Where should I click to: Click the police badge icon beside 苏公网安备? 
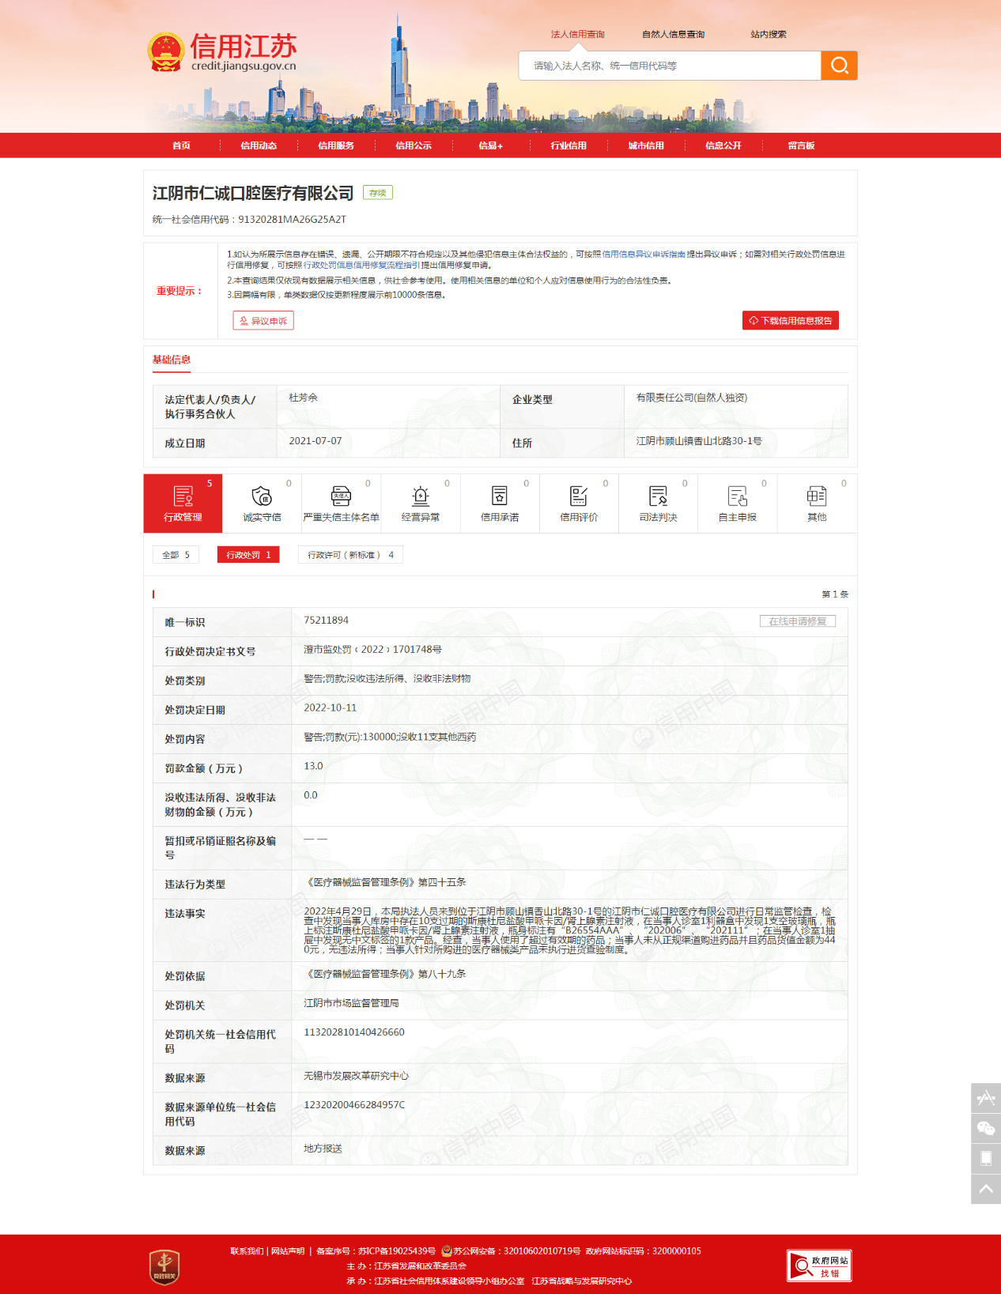[447, 1251]
